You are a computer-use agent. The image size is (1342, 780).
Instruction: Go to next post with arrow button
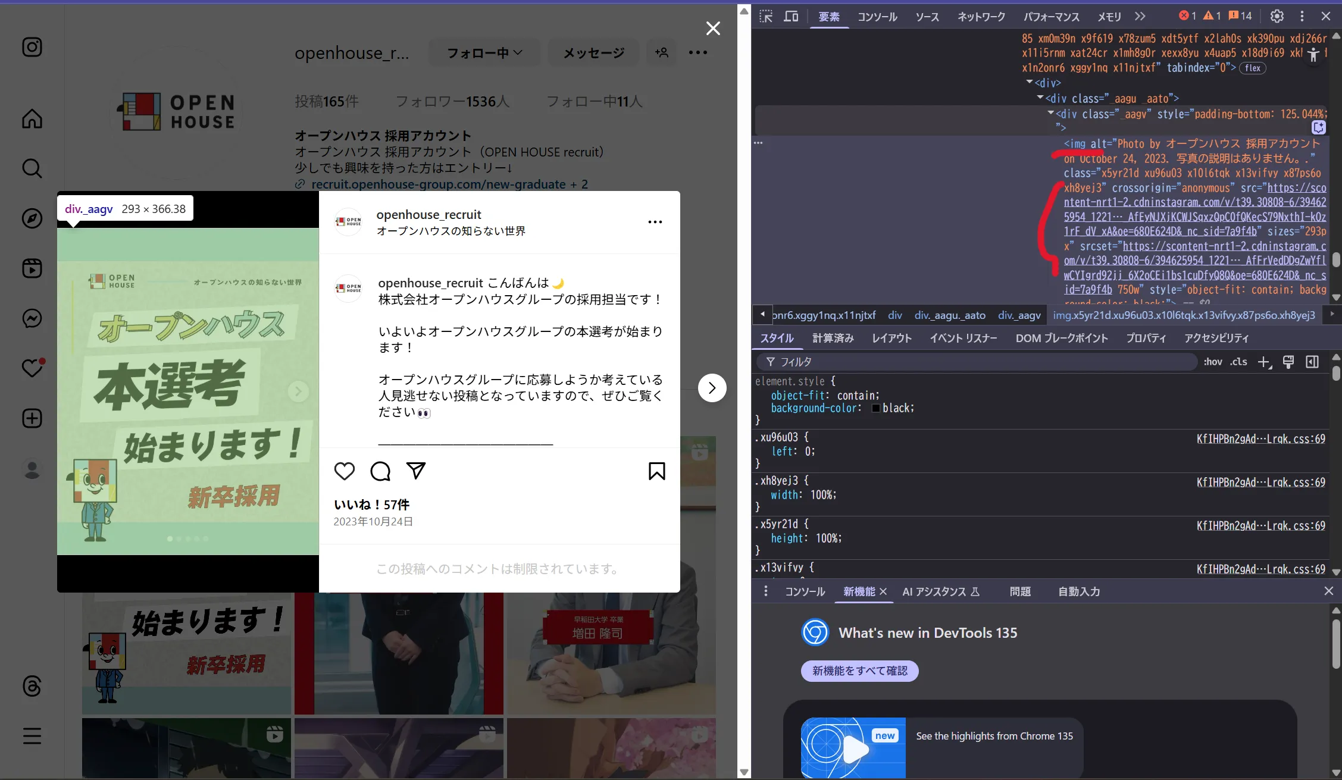point(712,388)
